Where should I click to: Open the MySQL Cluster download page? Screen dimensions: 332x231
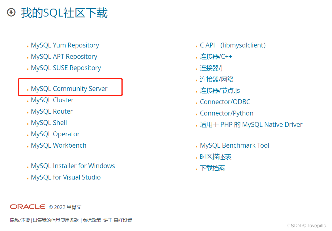[x=52, y=100]
